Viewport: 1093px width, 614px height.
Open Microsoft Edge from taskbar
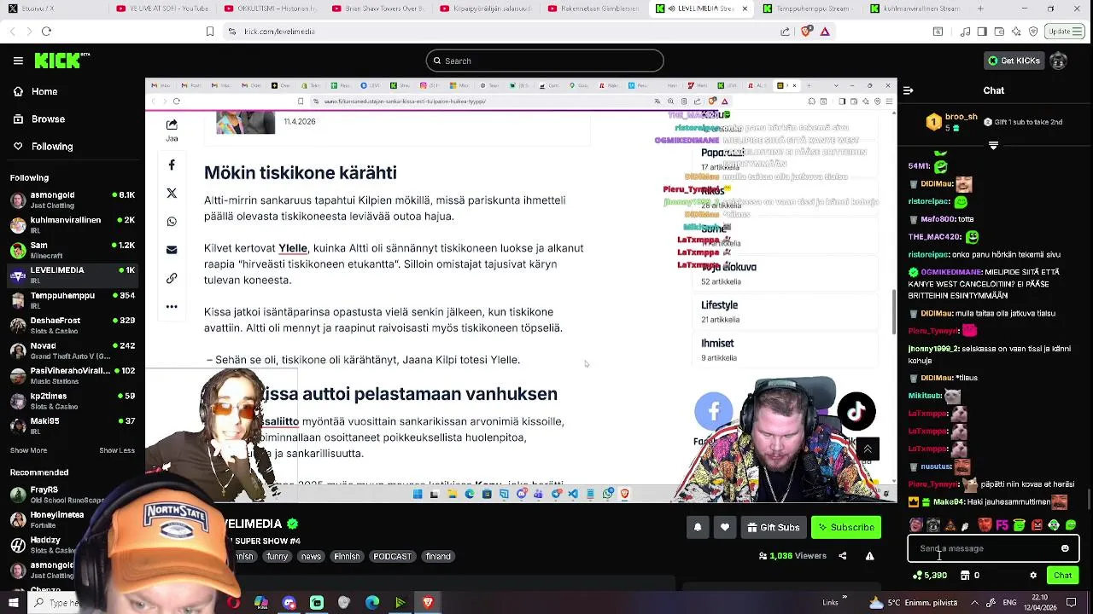(372, 603)
